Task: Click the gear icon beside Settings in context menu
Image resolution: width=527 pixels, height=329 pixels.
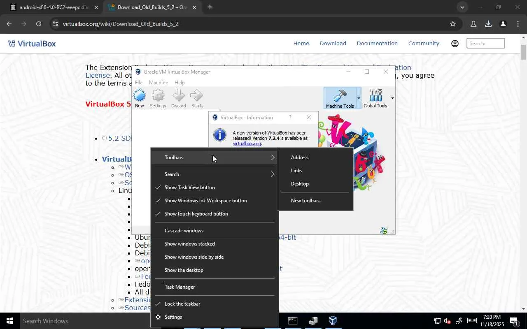Action: 158,317
